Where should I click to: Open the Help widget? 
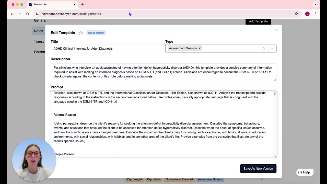coord(305,172)
